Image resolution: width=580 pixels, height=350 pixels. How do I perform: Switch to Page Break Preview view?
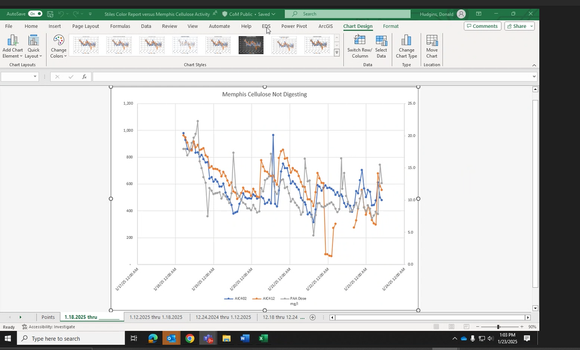tap(466, 327)
